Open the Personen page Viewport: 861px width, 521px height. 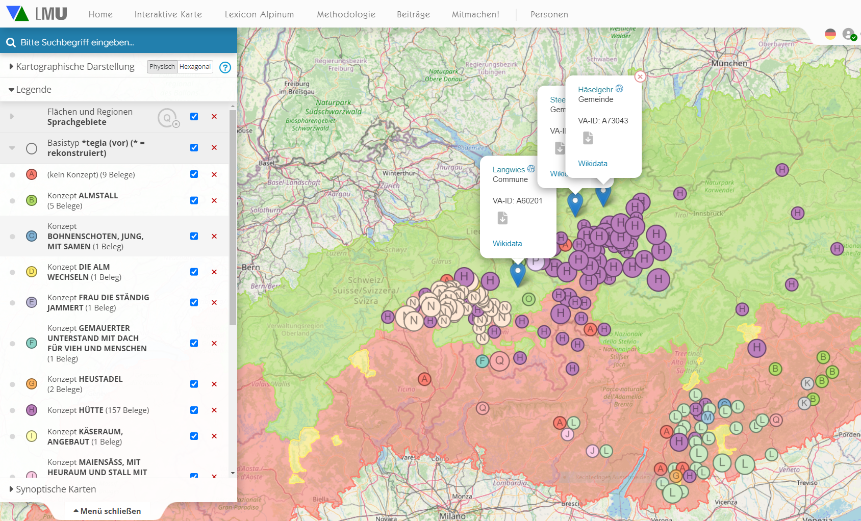pos(549,14)
